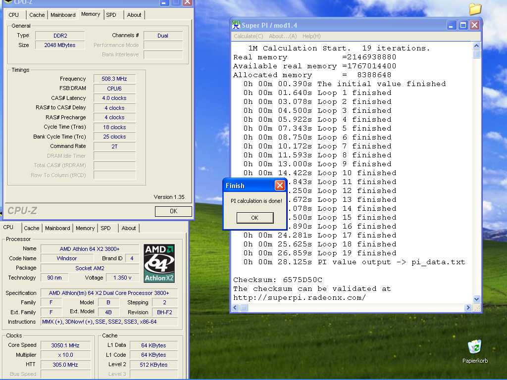Close the Finish dialog with the X

tap(280, 186)
